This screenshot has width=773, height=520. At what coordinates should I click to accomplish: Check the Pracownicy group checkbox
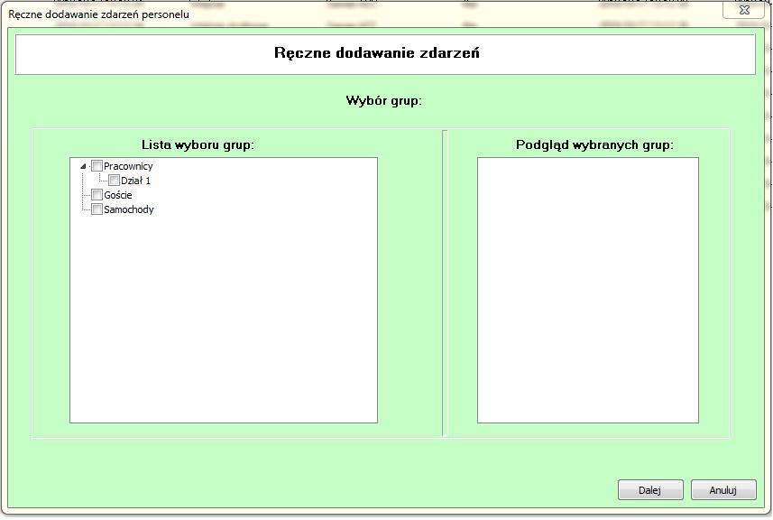tap(97, 166)
